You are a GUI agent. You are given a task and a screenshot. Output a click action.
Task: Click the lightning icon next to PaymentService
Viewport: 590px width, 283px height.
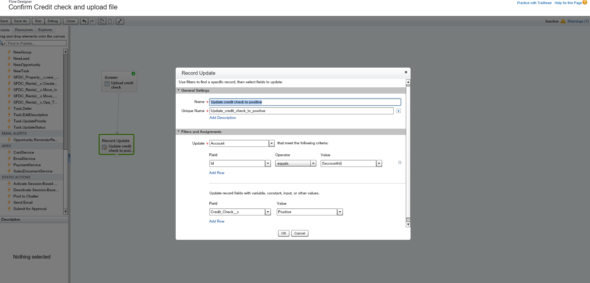click(x=9, y=165)
